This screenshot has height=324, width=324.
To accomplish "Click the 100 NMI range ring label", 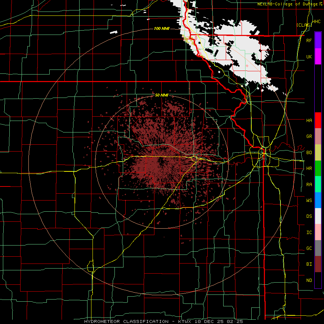I will [x=162, y=28].
